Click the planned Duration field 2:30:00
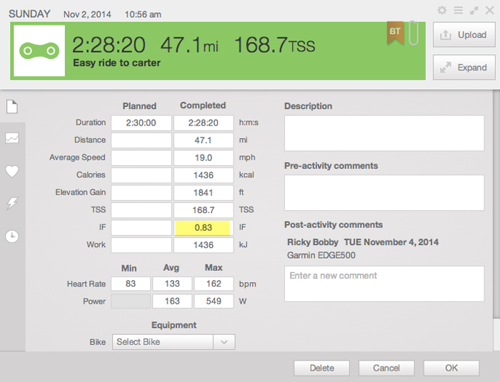Screen dimensions: 500x382 click(x=141, y=123)
